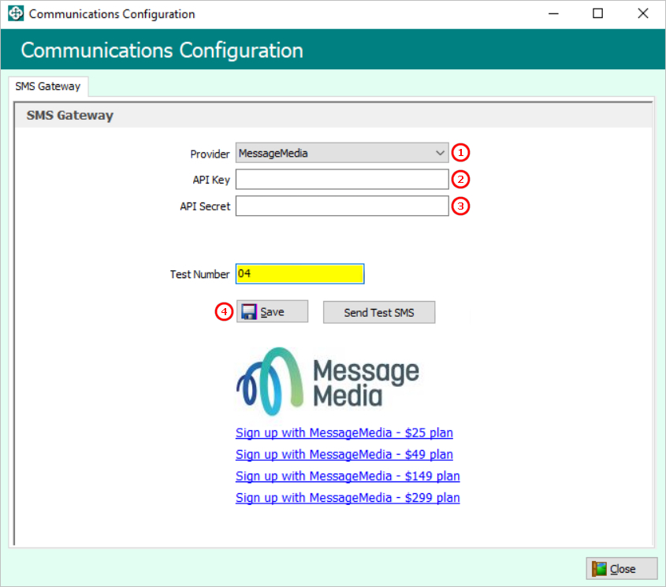Close the dialog with the Close button
The height and width of the screenshot is (587, 666).
(x=622, y=569)
